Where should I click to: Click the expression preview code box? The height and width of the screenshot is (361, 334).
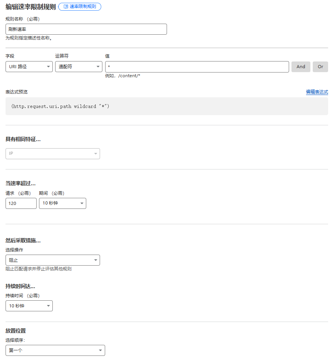click(167, 106)
